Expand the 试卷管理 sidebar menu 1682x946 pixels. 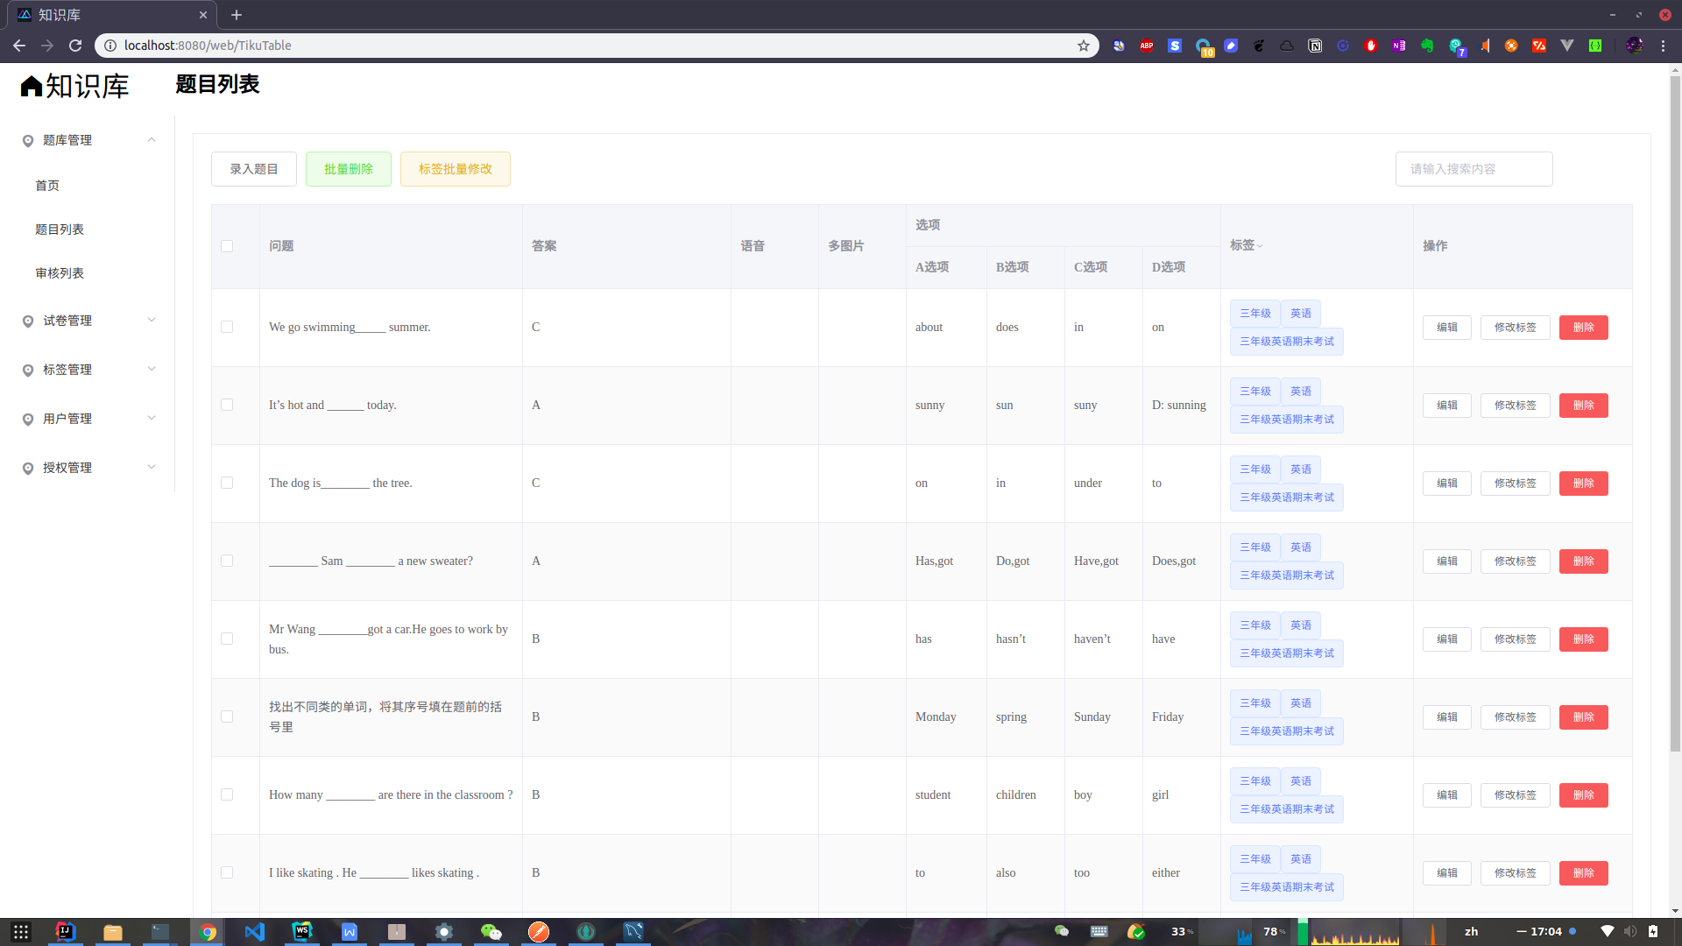coord(152,321)
